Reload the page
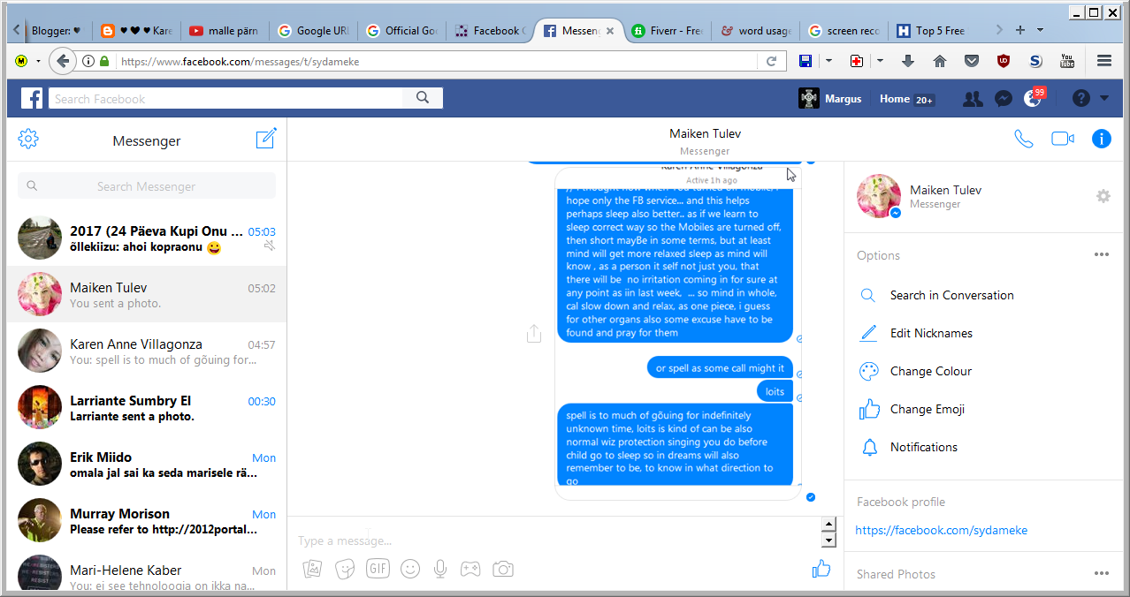Screen dimensions: 1130x597 [x=771, y=61]
